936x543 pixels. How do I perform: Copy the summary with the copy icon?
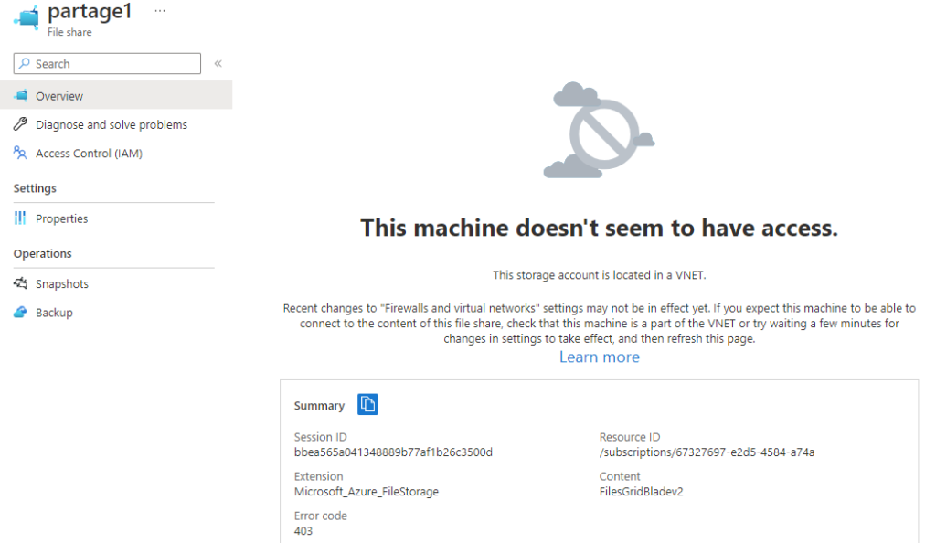pyautogui.click(x=367, y=405)
